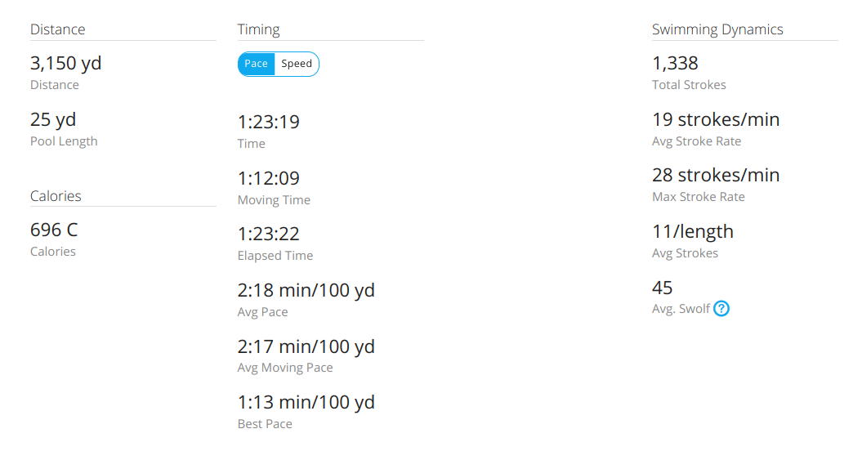Click the 11/length avg strokes value
The height and width of the screenshot is (469, 862).
pos(693,232)
